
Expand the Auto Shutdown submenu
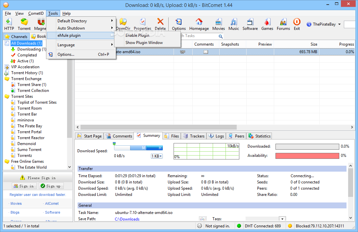(x=81, y=28)
